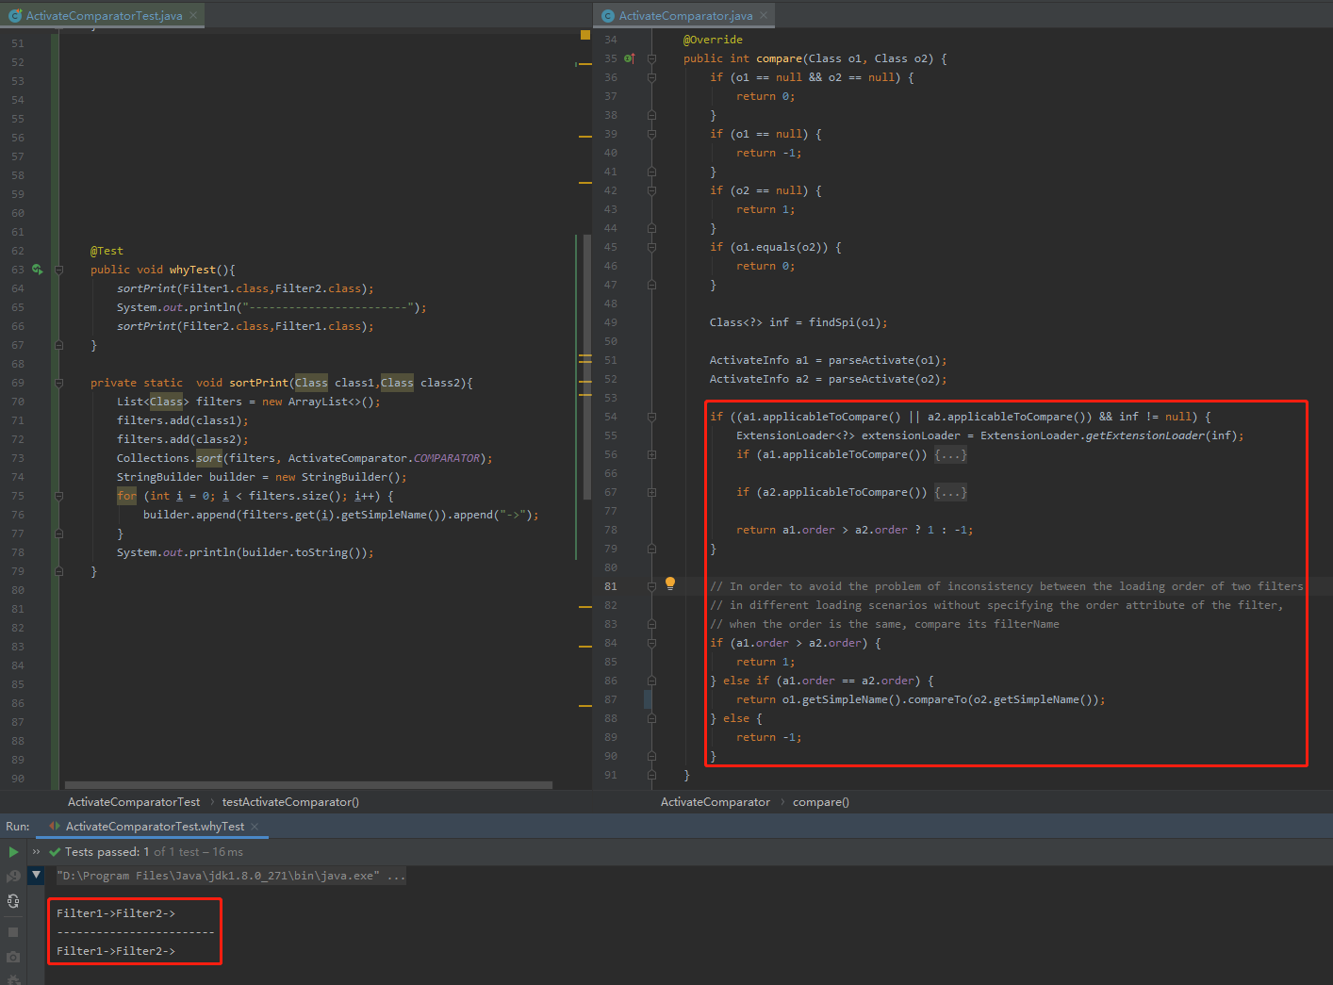Click the green Rerun test play icon

[13, 852]
